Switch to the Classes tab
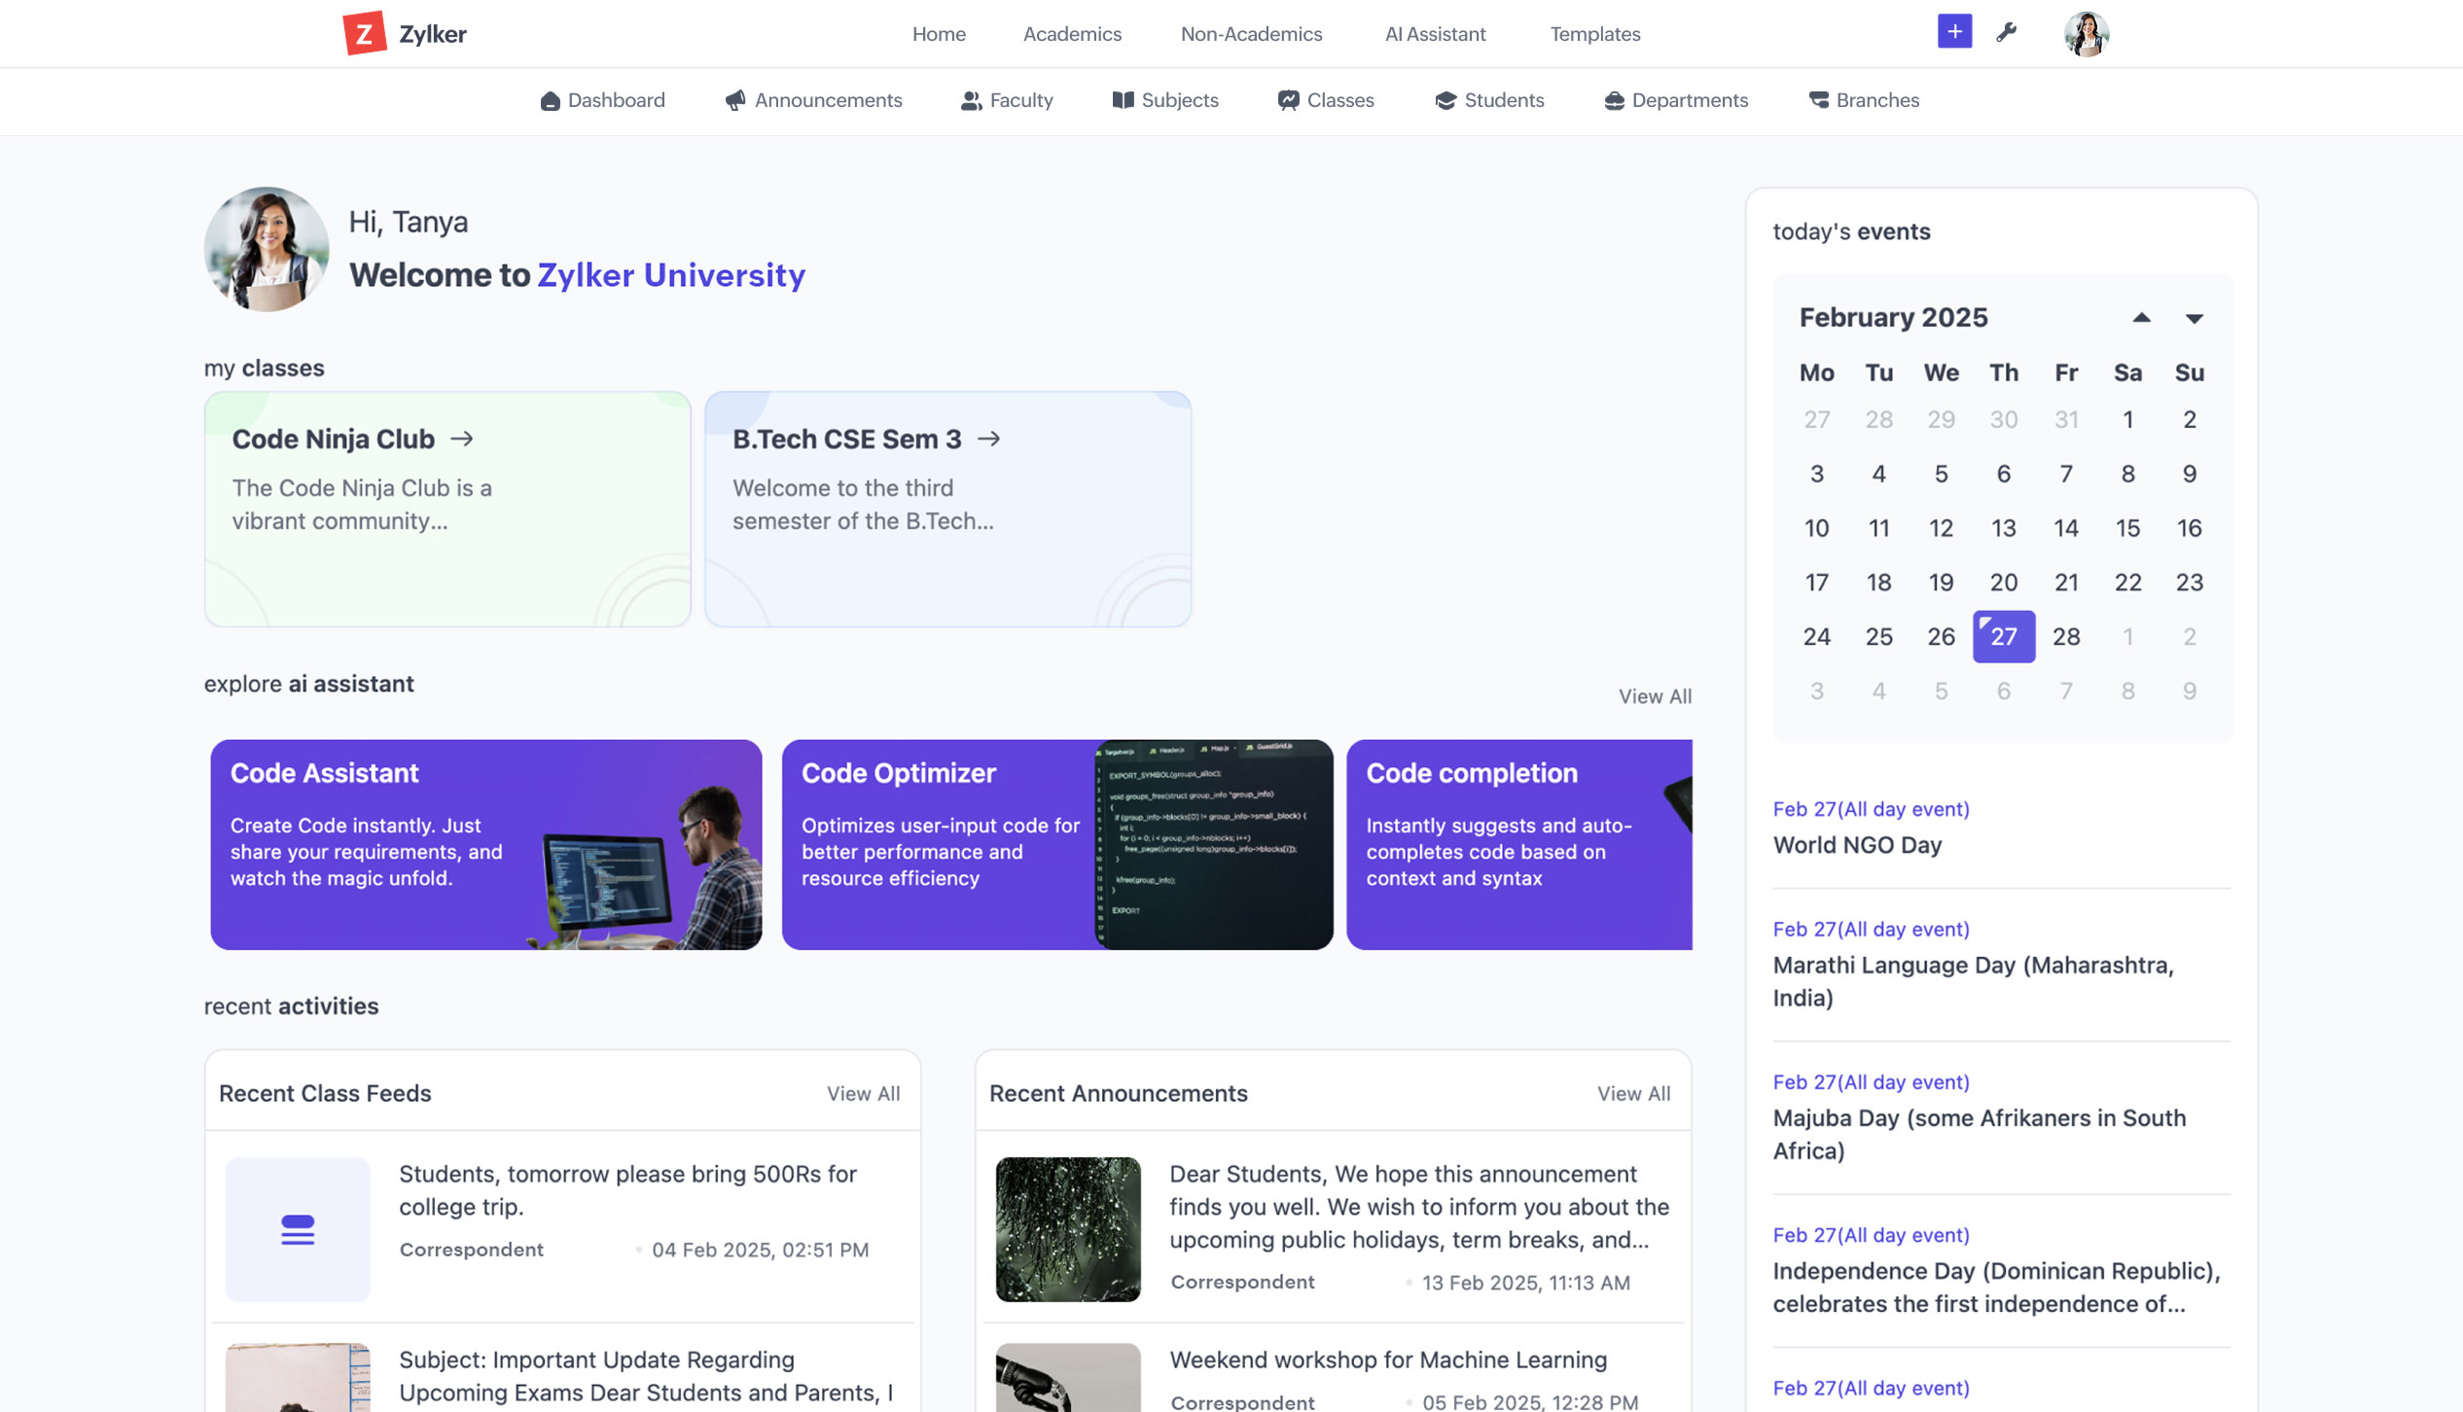This screenshot has height=1412, width=2463. point(1325,100)
